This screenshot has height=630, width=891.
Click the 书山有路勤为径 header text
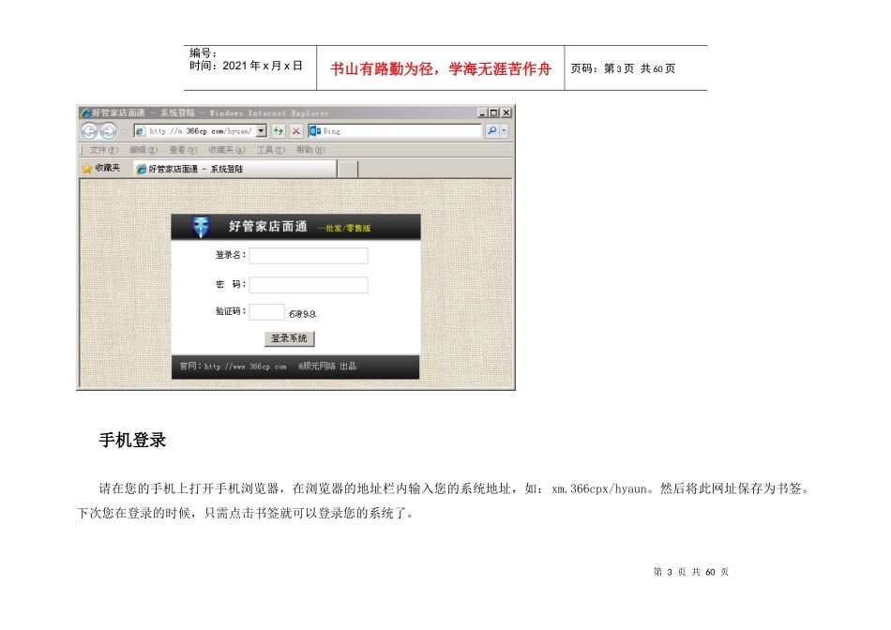point(441,68)
